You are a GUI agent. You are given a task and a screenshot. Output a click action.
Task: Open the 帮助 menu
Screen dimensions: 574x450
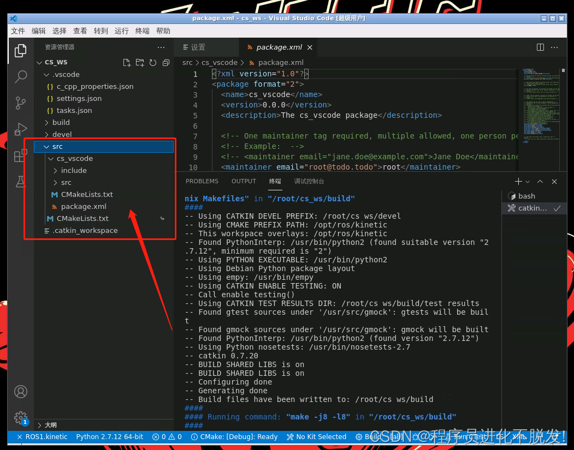pyautogui.click(x=163, y=31)
